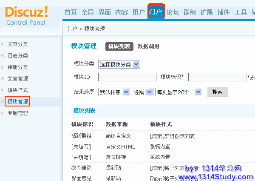Open 文章分类 in the sidebar

point(17,44)
